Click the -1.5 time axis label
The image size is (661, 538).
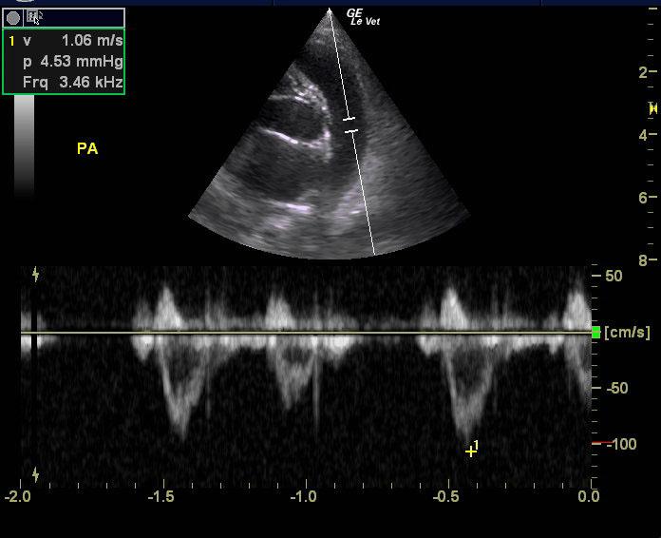(x=161, y=496)
